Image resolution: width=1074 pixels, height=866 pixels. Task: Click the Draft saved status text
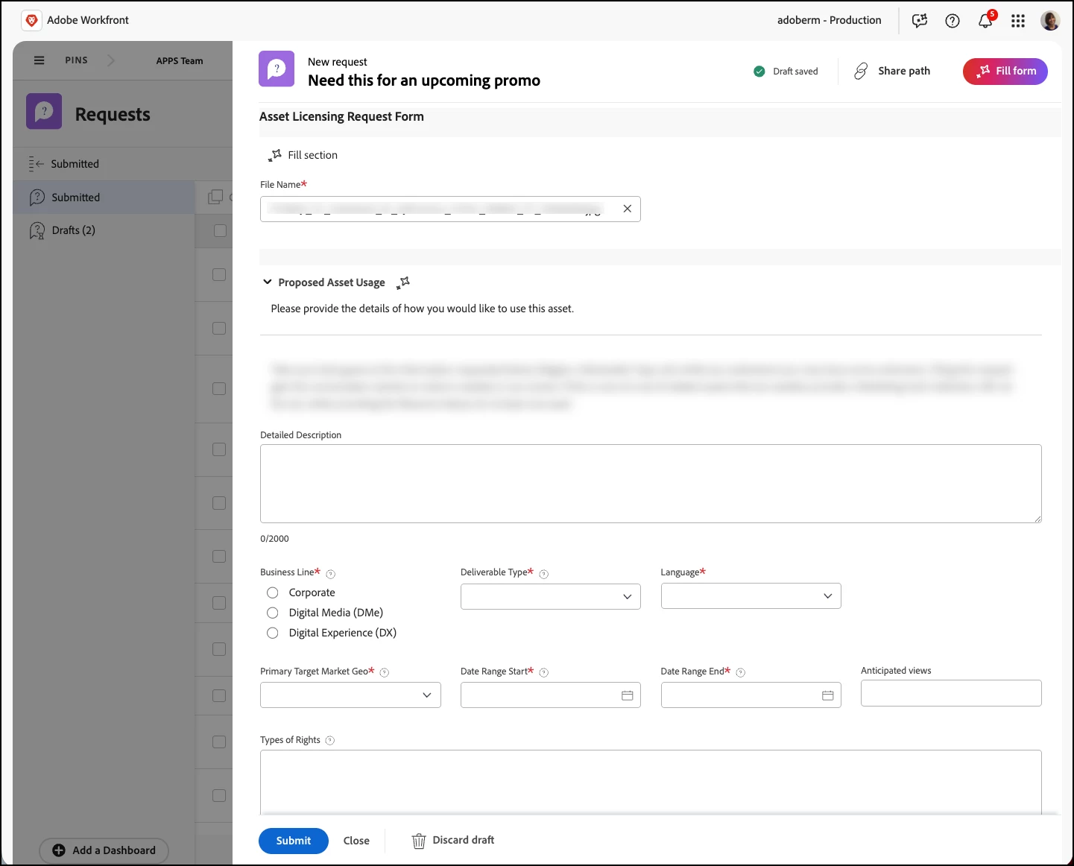795,72
